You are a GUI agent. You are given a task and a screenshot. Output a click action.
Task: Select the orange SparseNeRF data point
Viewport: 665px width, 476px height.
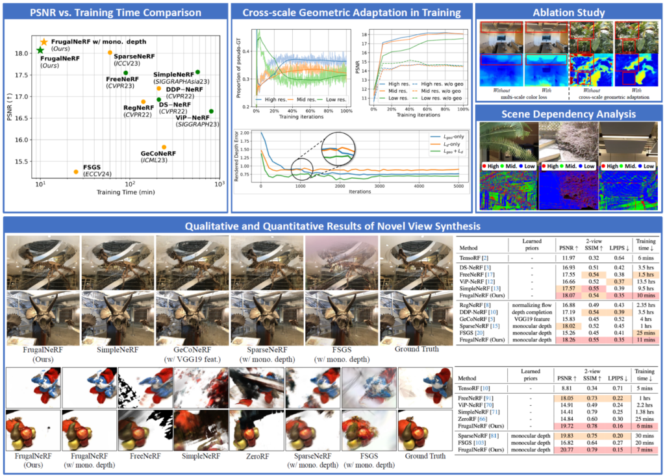coord(110,53)
